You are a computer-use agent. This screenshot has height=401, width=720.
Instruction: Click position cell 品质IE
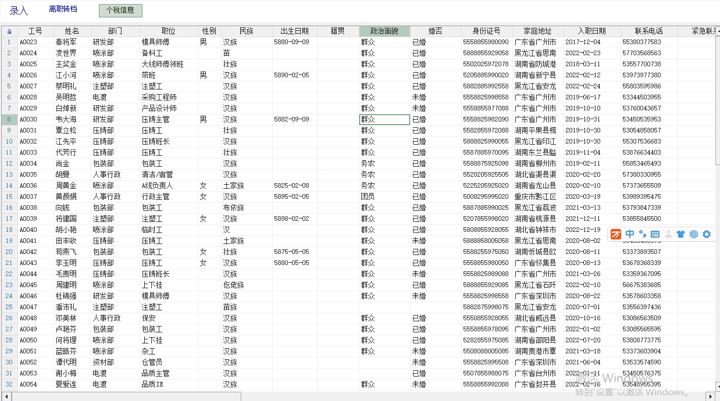169,385
